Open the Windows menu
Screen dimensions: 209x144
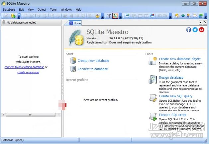[x=66, y=10]
